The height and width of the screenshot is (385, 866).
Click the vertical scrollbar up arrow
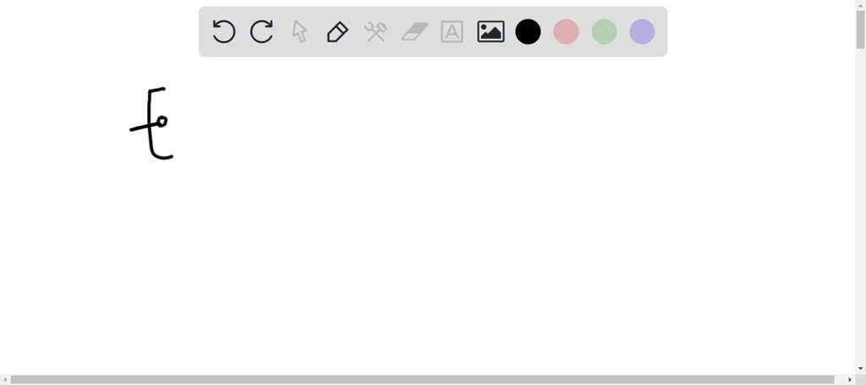860,4
